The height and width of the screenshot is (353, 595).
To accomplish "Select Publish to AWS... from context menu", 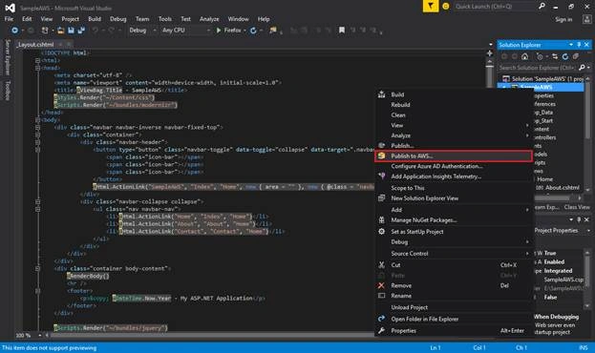I will click(x=455, y=156).
